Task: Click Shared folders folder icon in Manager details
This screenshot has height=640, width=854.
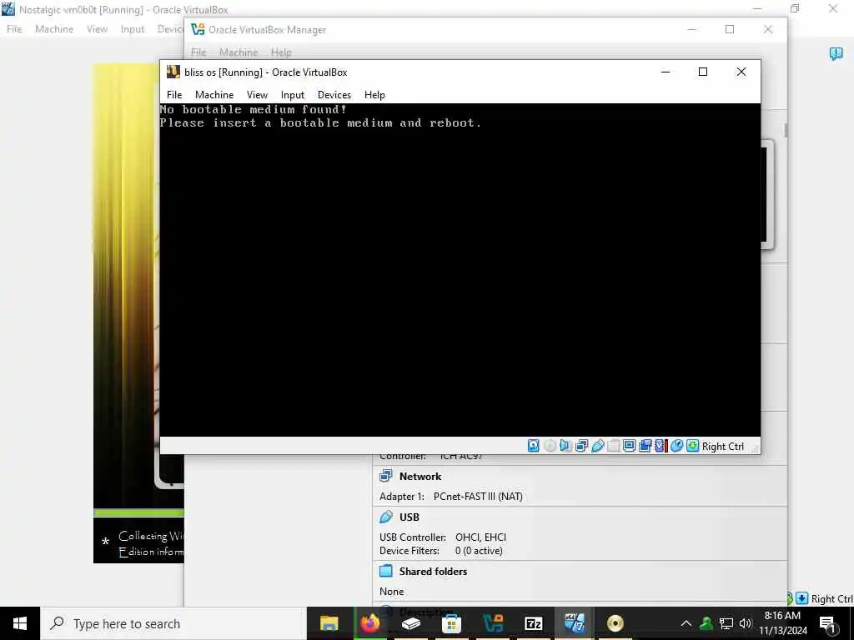Action: (385, 571)
